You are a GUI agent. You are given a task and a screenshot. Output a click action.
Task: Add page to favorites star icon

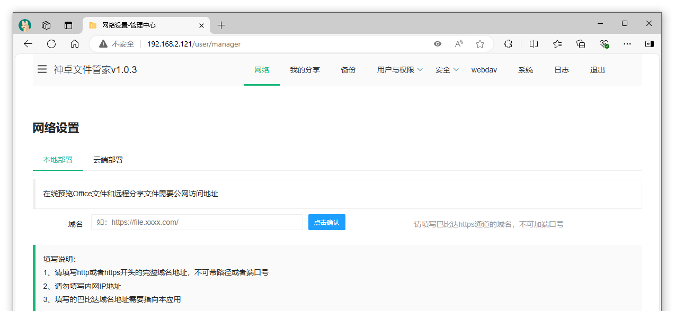click(480, 44)
